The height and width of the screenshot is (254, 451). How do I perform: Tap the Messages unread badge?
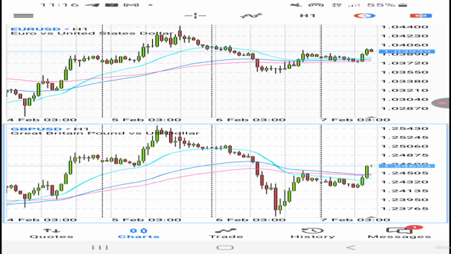414,227
